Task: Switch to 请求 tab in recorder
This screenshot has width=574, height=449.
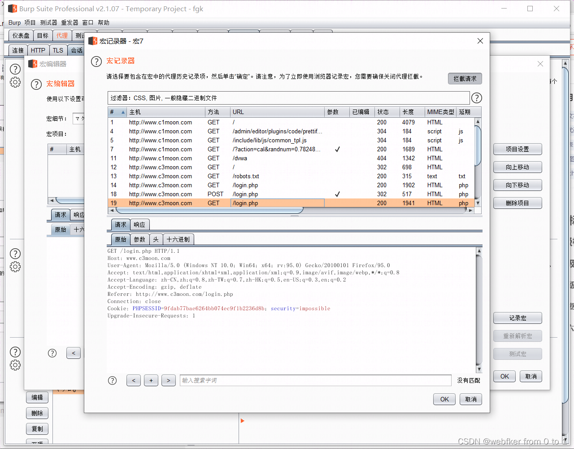Action: 121,224
